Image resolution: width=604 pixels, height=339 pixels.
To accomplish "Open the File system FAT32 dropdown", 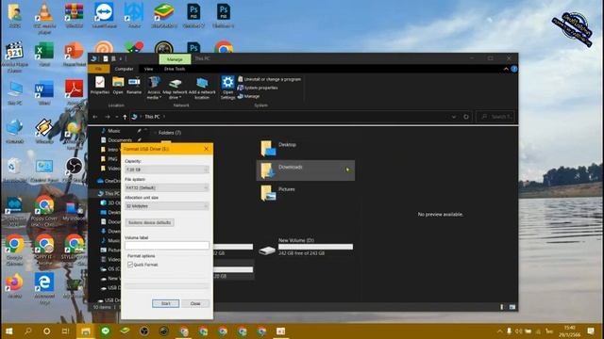I will coord(167,187).
